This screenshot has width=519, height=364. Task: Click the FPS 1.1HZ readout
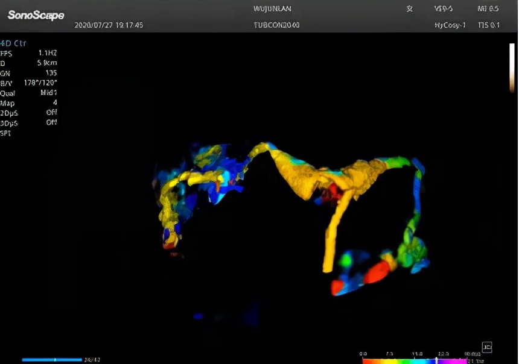click(x=47, y=53)
